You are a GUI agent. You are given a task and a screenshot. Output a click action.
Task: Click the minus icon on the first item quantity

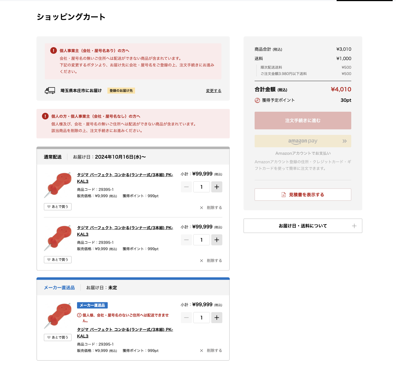point(186,187)
